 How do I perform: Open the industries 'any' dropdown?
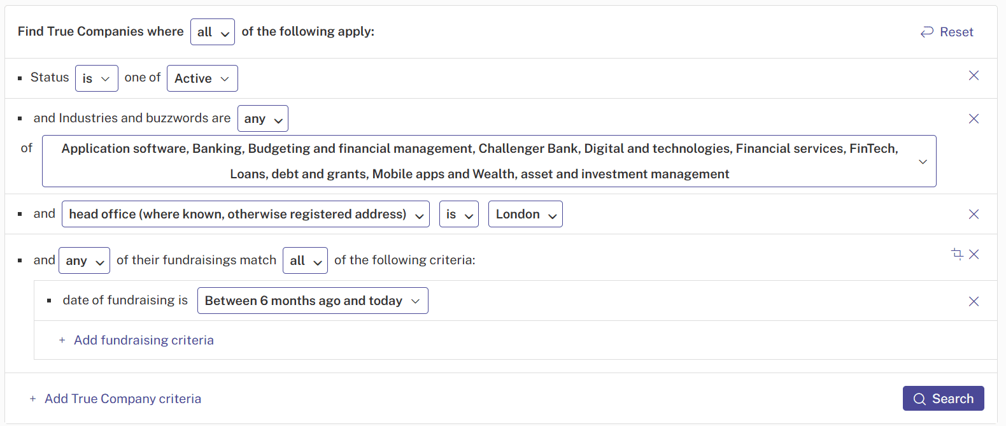pos(263,118)
